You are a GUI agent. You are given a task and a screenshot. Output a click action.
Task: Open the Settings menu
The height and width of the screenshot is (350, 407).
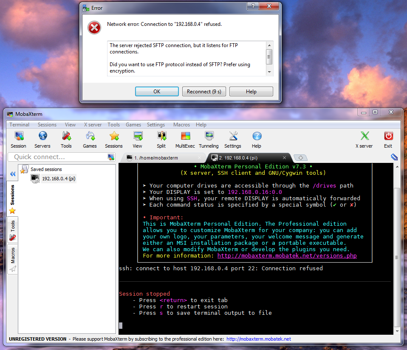(156, 125)
